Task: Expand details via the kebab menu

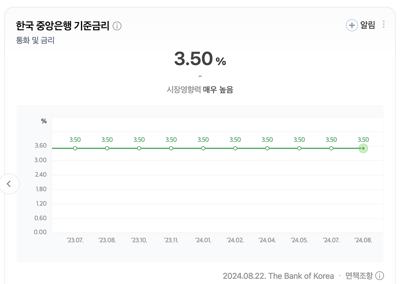Action: [383, 24]
